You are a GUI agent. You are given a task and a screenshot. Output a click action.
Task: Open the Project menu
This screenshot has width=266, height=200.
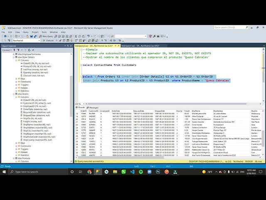(x=35, y=32)
